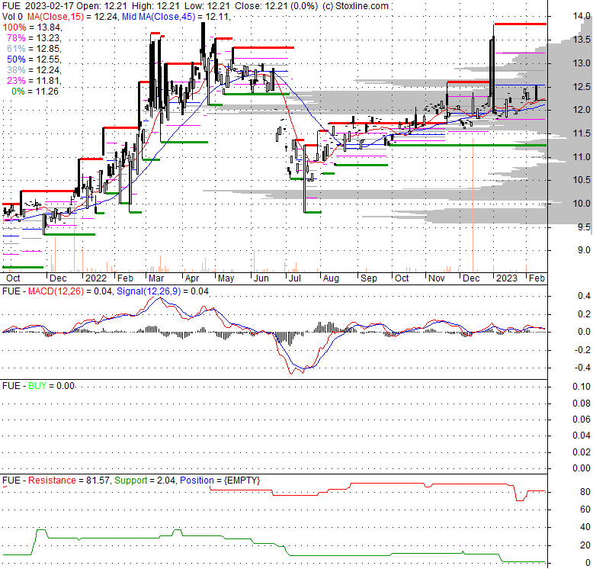Click the 2022 label on time axis

tap(96, 278)
